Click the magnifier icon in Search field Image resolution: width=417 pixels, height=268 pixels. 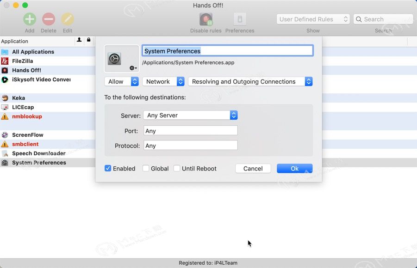click(359, 19)
